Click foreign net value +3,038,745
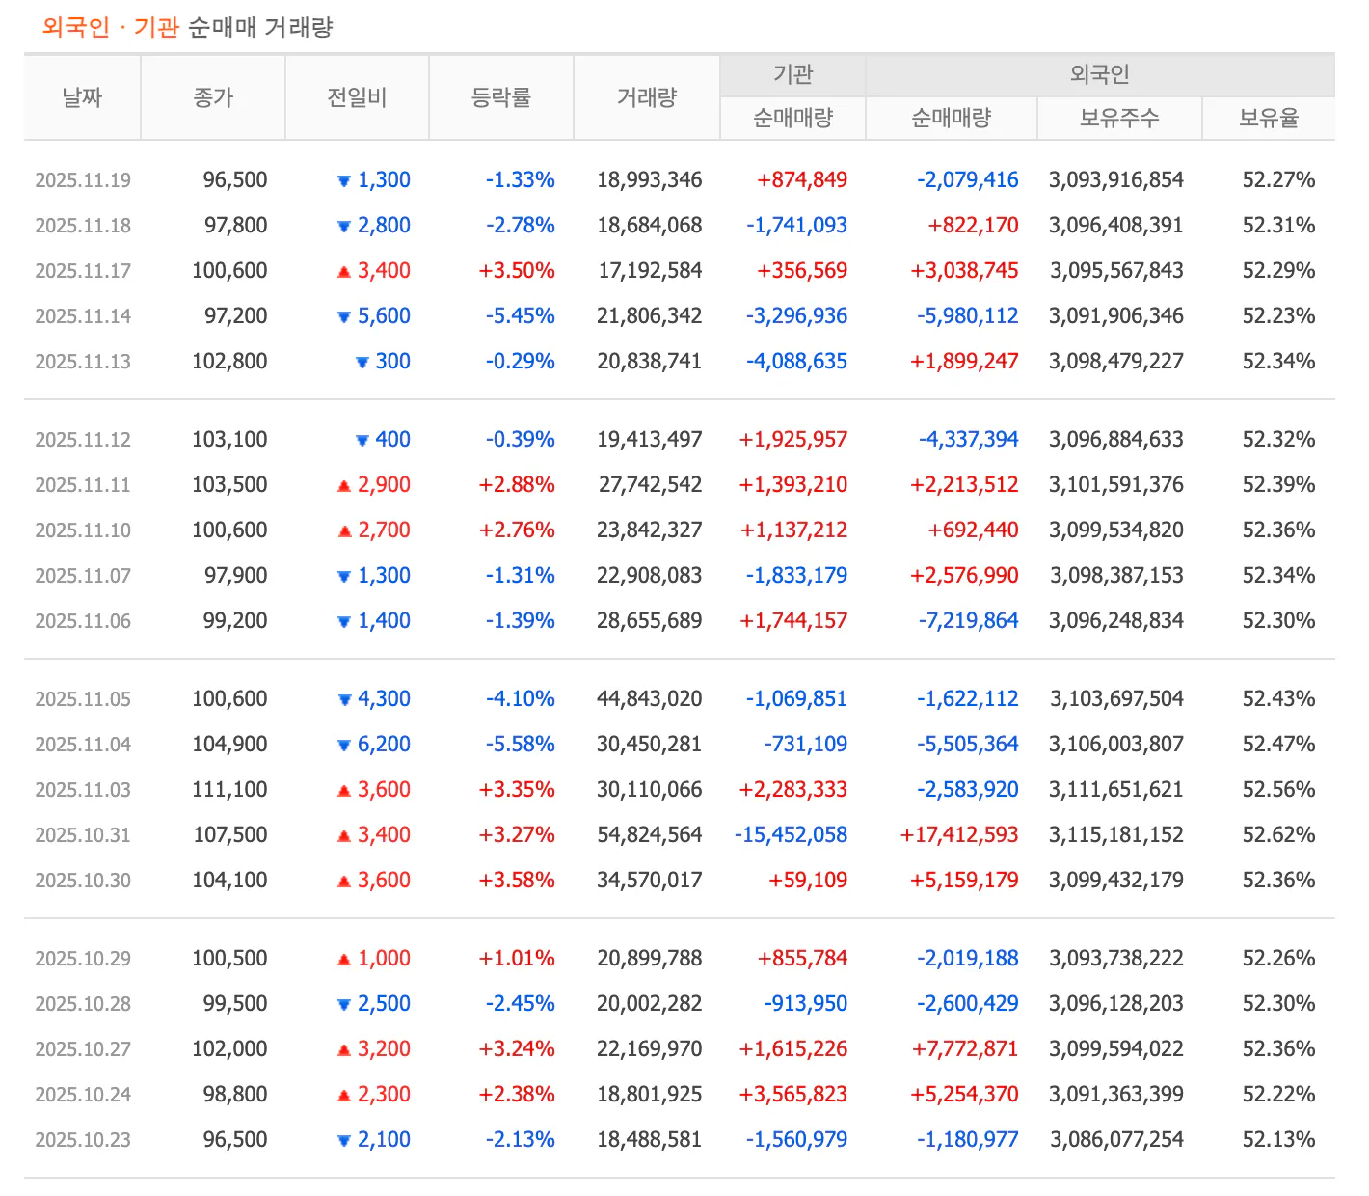 (x=964, y=271)
